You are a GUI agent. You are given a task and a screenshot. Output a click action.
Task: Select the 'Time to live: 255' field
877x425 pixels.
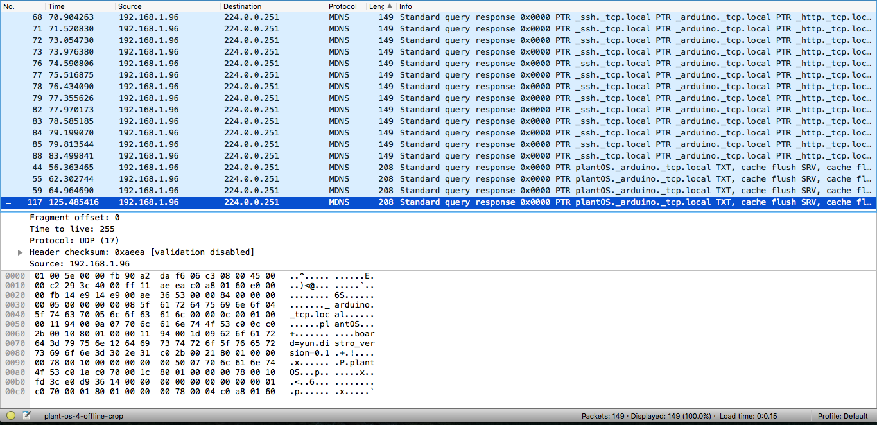[71, 229]
